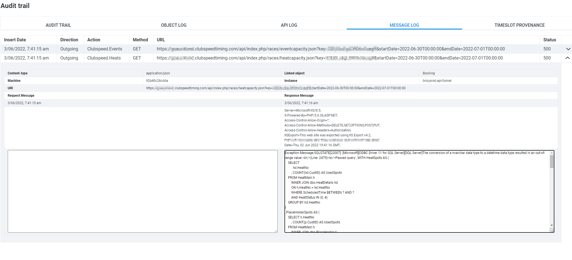Viewport: 572px width, 260px height.
Task: Select the MESSAGE LOG tab
Action: click(404, 25)
